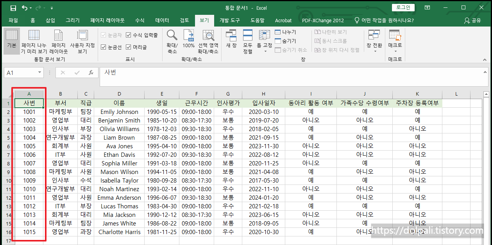
Task: Click the 로그인 sign-in button
Action: click(403, 7)
